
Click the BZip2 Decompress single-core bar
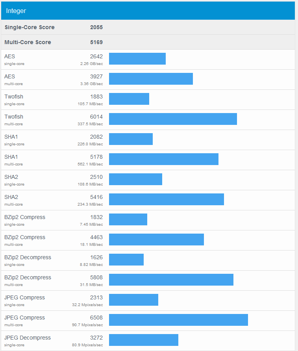(126, 260)
